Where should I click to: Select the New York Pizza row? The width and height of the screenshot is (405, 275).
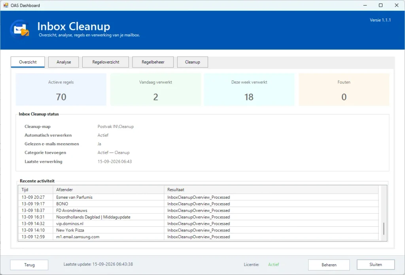point(199,230)
